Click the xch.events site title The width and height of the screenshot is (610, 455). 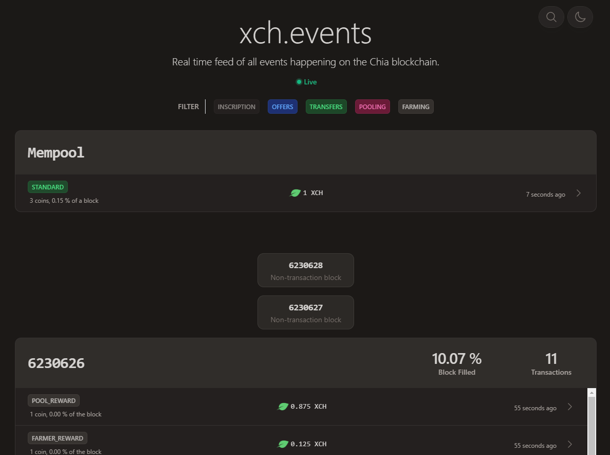[305, 33]
